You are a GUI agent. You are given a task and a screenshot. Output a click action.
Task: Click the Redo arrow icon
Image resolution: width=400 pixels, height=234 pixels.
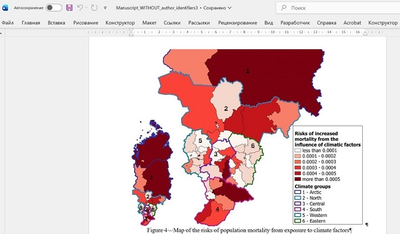click(94, 8)
